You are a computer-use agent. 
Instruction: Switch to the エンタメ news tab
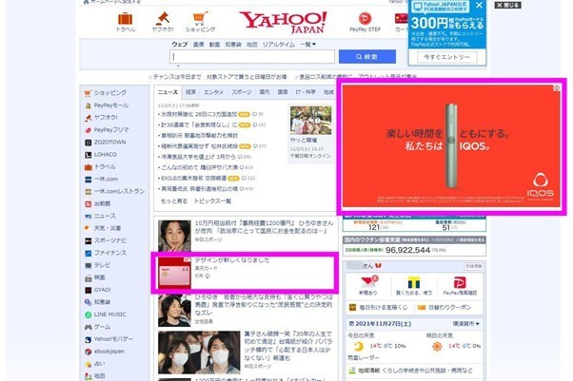click(213, 92)
